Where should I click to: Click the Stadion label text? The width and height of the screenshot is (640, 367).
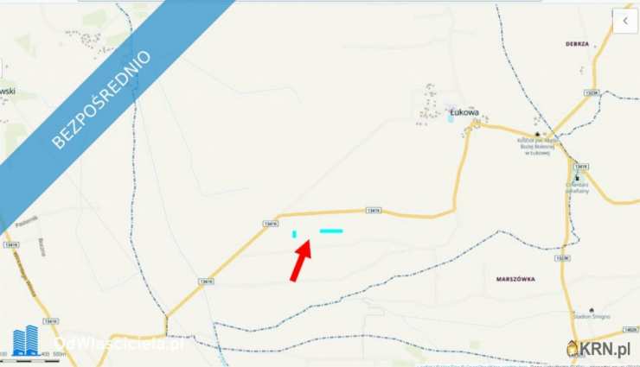[592, 317]
